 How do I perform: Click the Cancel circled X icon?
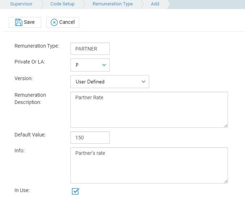[x=54, y=22]
